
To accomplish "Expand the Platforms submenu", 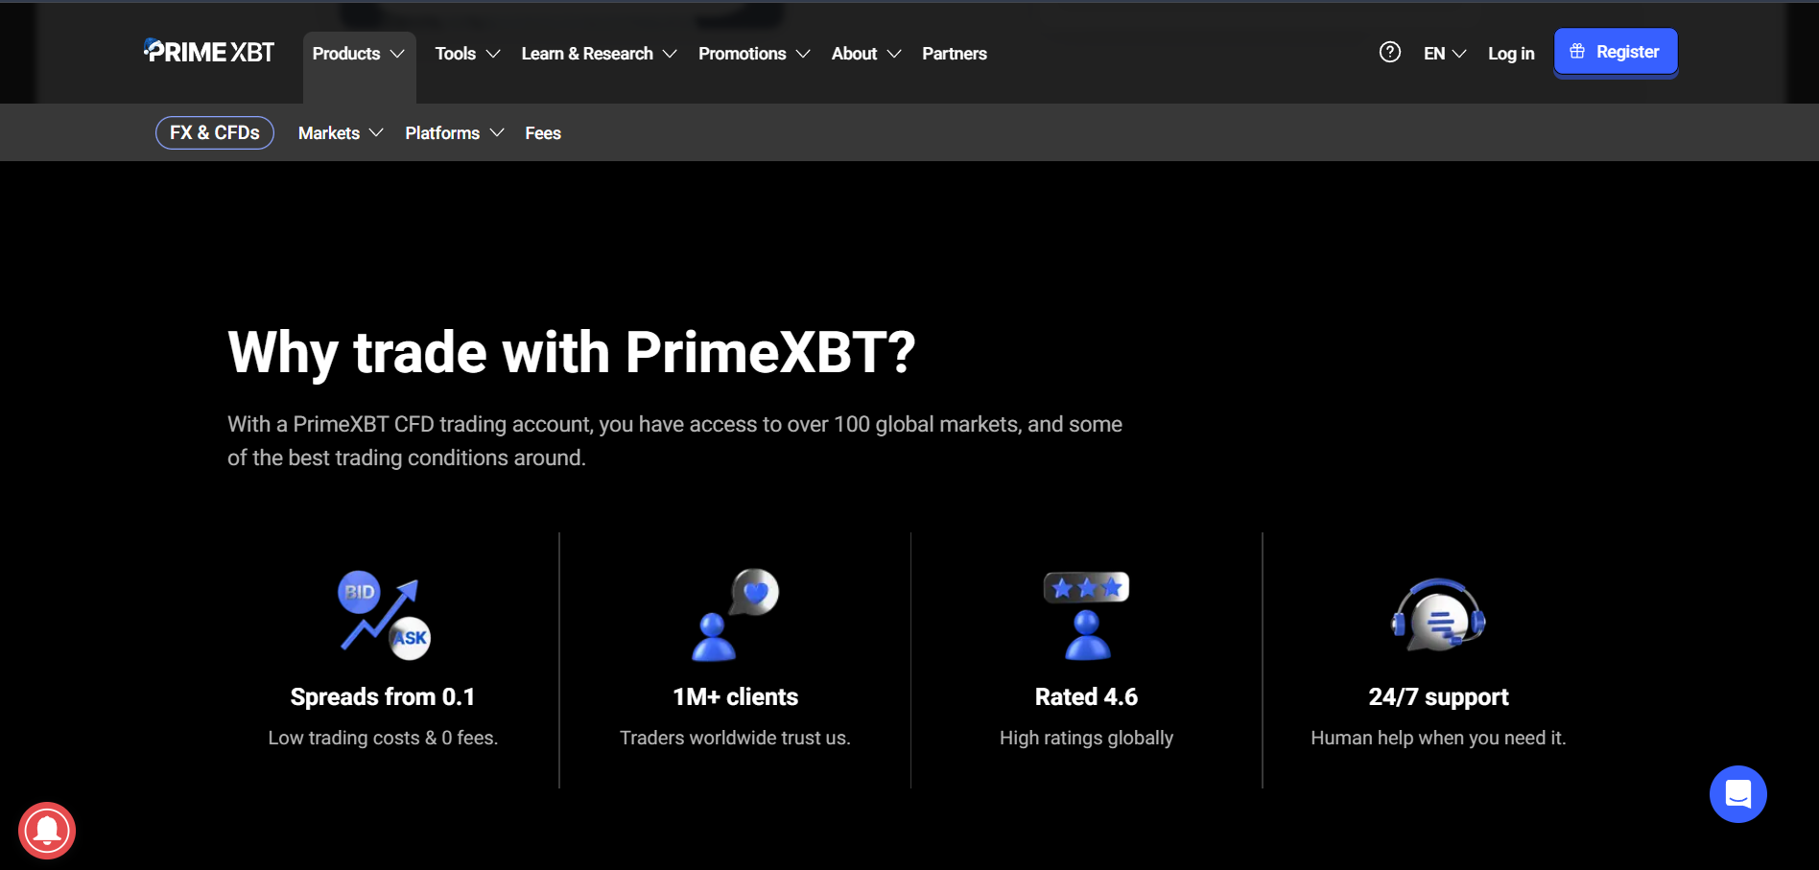I will (454, 133).
